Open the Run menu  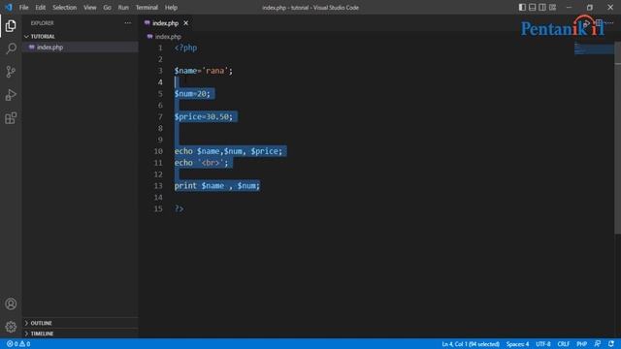pyautogui.click(x=123, y=7)
